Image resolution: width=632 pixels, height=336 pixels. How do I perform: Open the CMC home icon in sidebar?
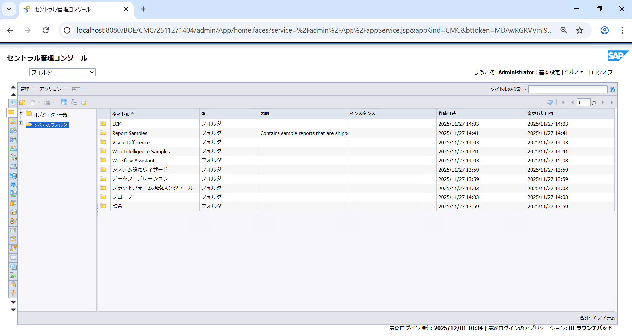13,103
